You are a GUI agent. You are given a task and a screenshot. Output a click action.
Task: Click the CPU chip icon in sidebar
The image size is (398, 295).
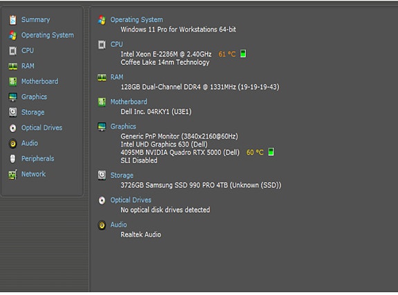click(x=12, y=50)
